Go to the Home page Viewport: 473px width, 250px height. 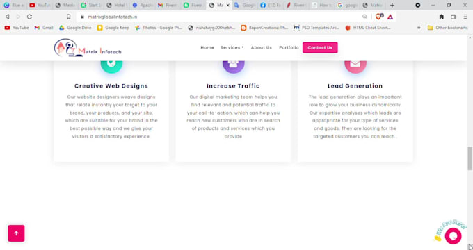pos(207,48)
